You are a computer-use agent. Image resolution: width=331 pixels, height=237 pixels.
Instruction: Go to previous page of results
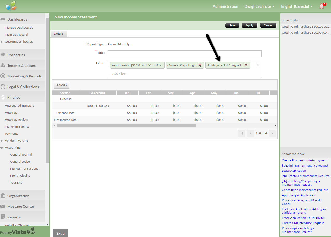click(x=250, y=133)
